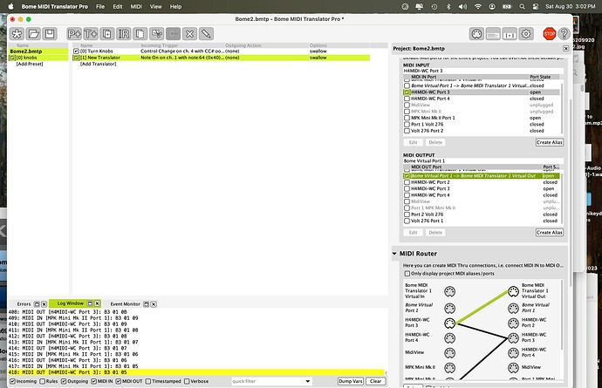Click H4MIDI-WC Port 3 input connector in MIDI Router

tap(449, 323)
